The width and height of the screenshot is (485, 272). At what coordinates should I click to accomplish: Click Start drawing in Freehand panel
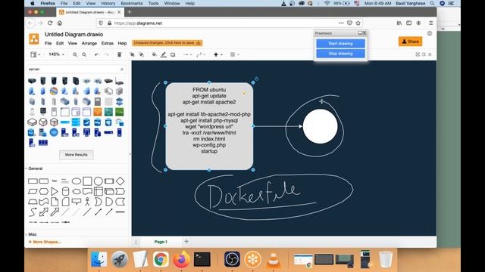(x=340, y=44)
